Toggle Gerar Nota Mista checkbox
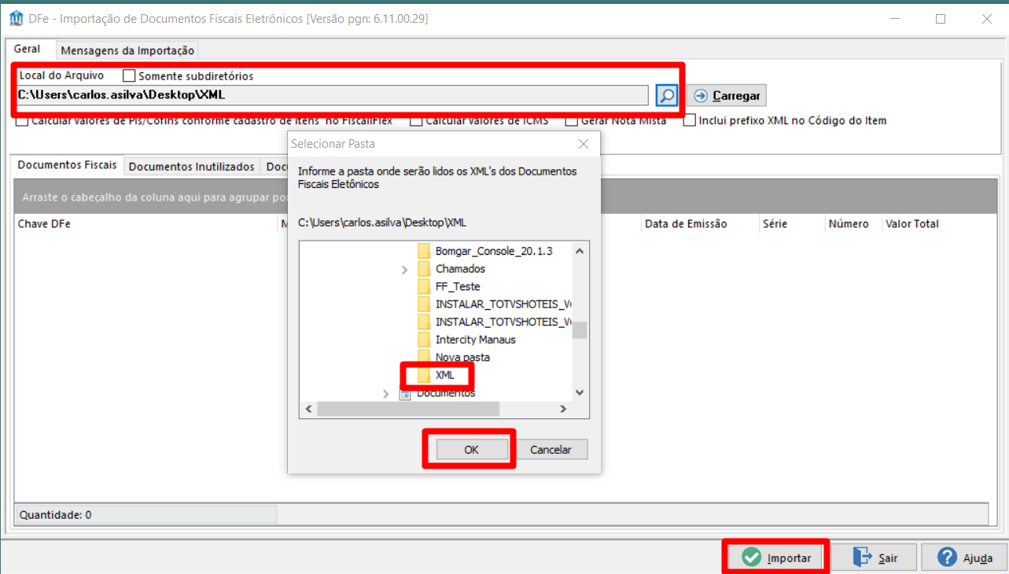 click(x=572, y=121)
